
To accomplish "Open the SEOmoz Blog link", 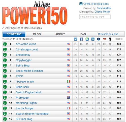I will tap(24, 119).
